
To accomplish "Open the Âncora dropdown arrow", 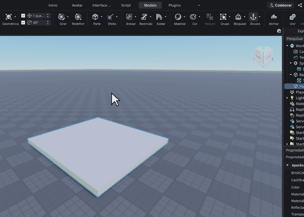I will tap(259, 17).
